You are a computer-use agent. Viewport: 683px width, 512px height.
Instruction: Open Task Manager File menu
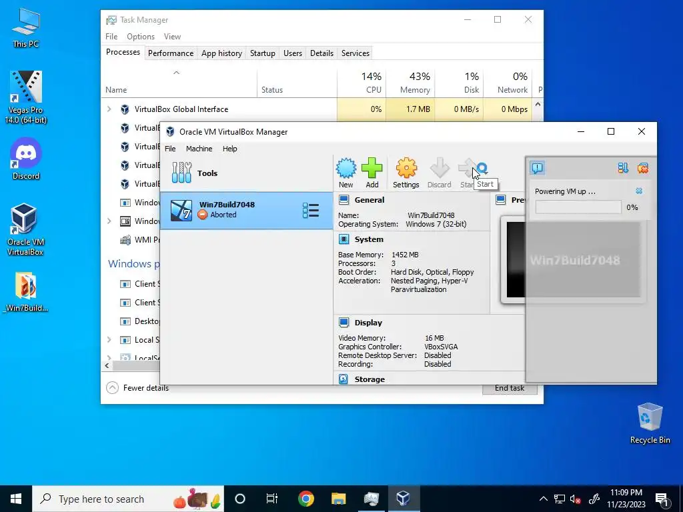tap(111, 37)
